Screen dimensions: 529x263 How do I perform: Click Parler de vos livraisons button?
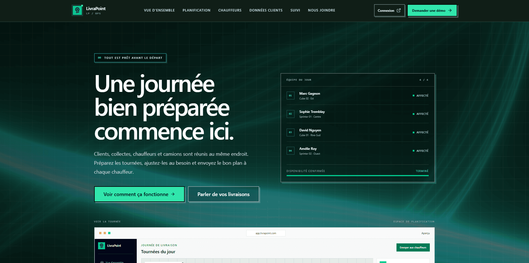[x=223, y=194]
